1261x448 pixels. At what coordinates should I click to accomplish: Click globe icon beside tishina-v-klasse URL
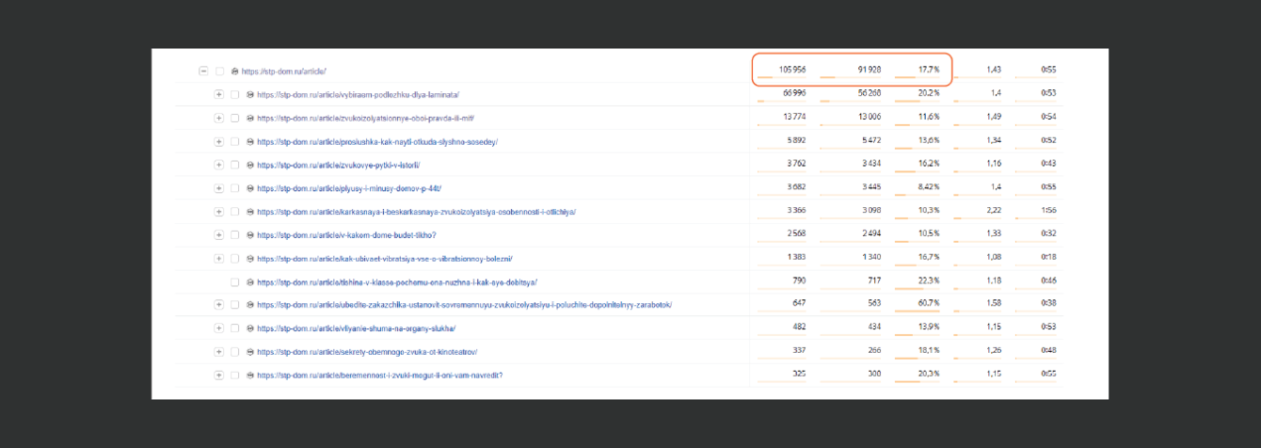[250, 282]
